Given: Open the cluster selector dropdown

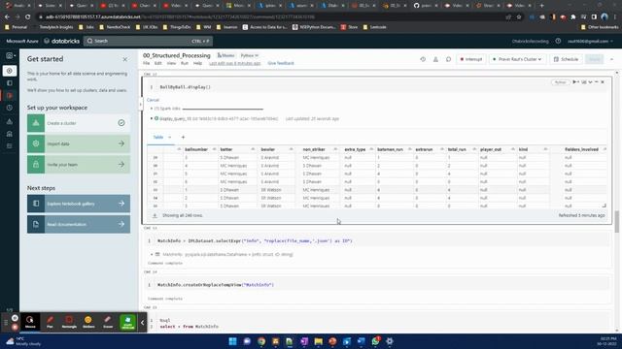Looking at the screenshot, I should tap(517, 59).
